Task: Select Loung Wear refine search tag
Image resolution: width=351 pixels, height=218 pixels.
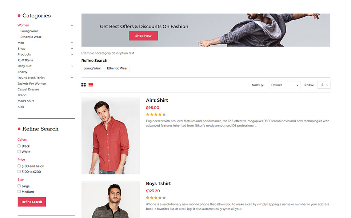Action: (x=92, y=68)
